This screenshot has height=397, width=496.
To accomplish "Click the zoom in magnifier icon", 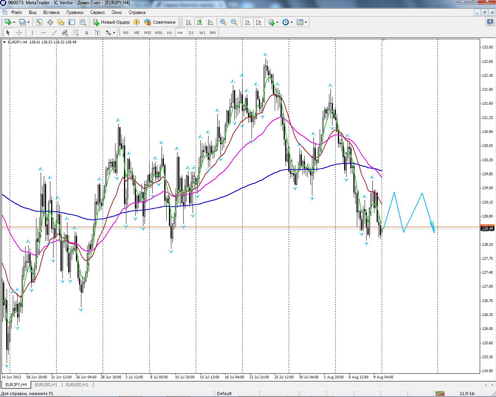I will (x=223, y=22).
